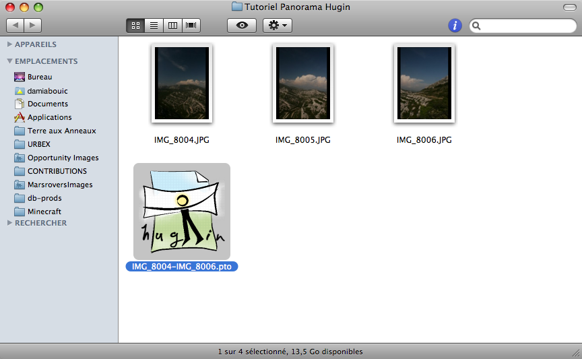Image resolution: width=582 pixels, height=359 pixels.
Task: Select the IMG_8005.JPG thumbnail
Action: coord(302,84)
